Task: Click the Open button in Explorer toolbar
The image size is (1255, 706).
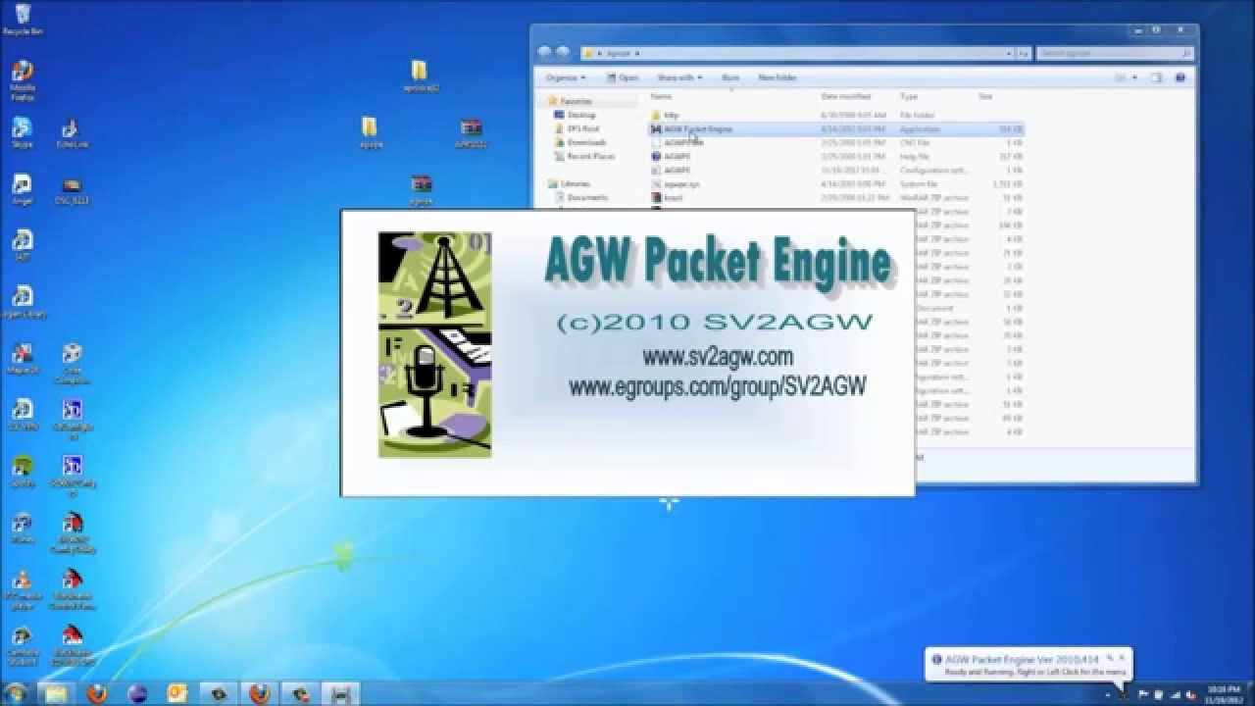Action: (622, 77)
